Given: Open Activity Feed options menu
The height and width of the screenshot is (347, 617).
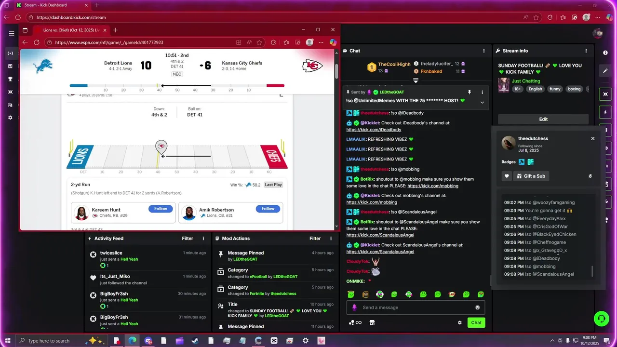Looking at the screenshot, I should pos(203,238).
